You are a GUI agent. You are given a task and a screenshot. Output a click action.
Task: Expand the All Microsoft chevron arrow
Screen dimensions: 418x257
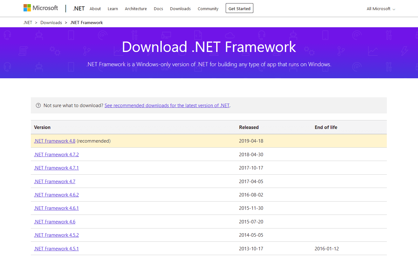(x=394, y=9)
